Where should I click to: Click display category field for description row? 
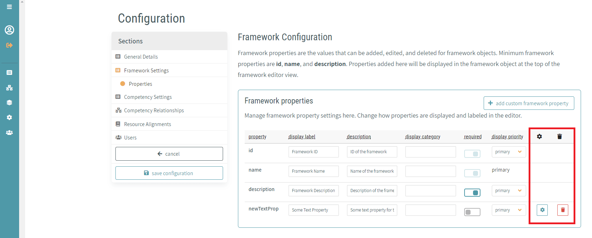(431, 191)
